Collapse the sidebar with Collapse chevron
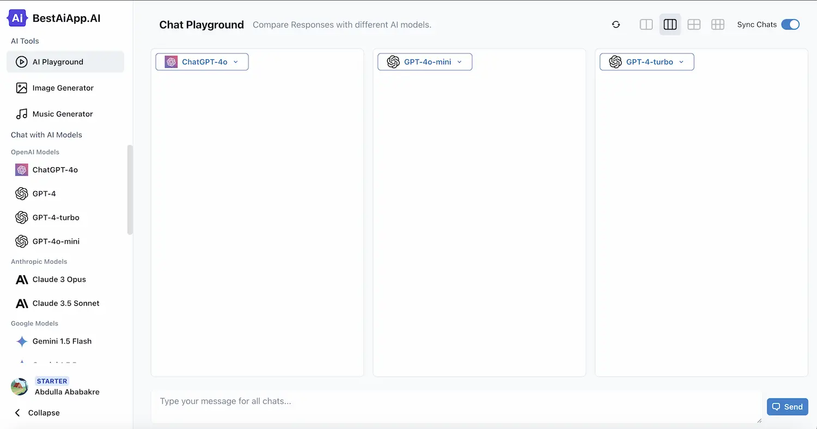 click(18, 413)
